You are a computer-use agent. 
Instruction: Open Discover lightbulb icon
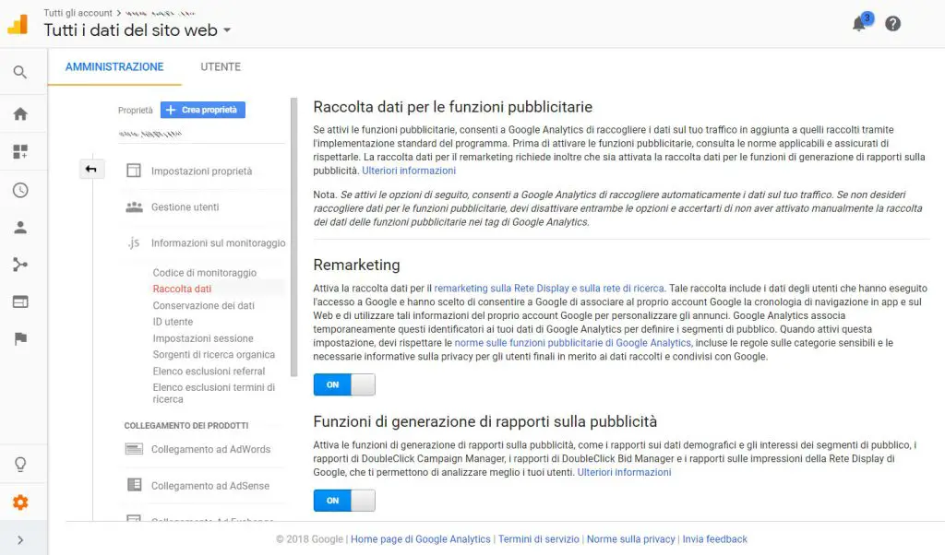point(20,464)
